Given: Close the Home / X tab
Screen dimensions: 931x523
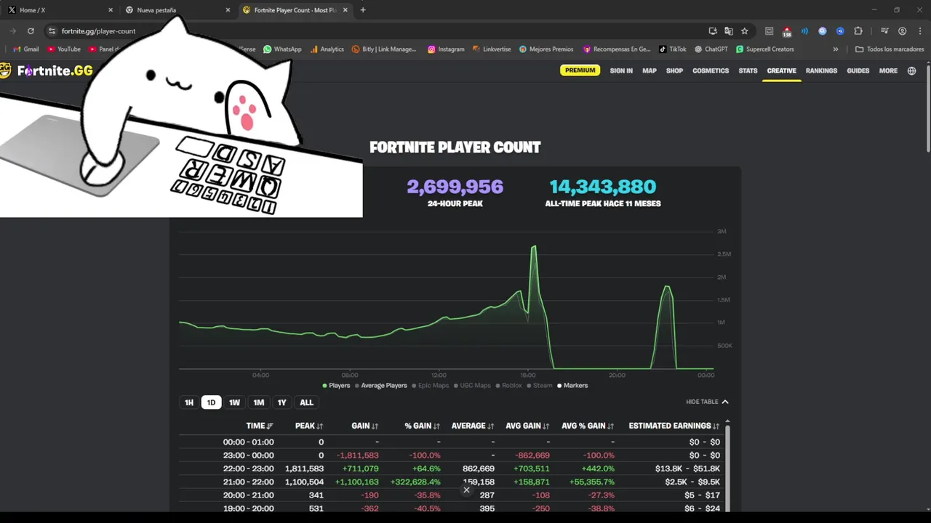Looking at the screenshot, I should [111, 10].
